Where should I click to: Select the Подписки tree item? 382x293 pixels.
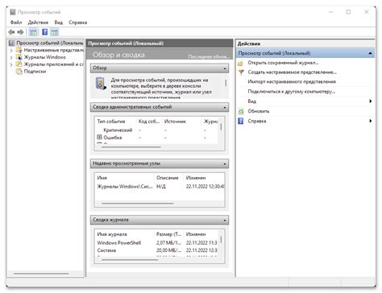pos(35,72)
